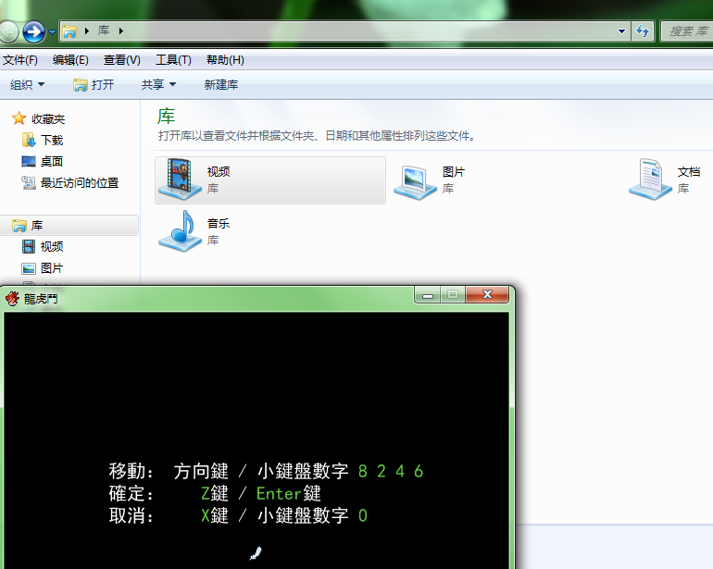
Task: Select the 图片 library icon in main pane
Action: click(415, 182)
